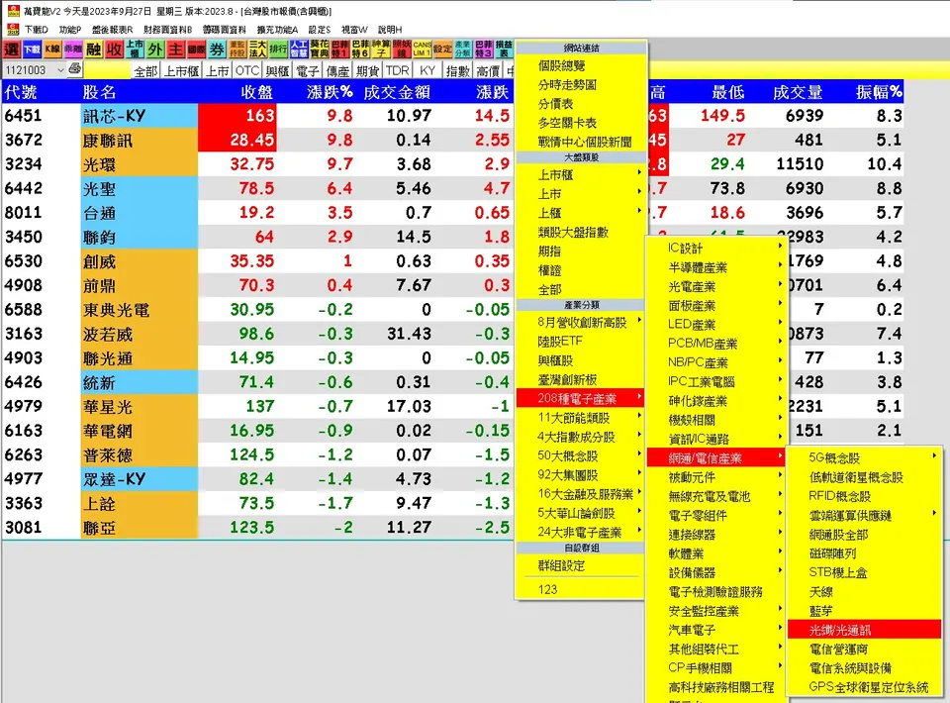Click the 神算子 toolbar icon
This screenshot has width=950, height=703.
[382, 50]
